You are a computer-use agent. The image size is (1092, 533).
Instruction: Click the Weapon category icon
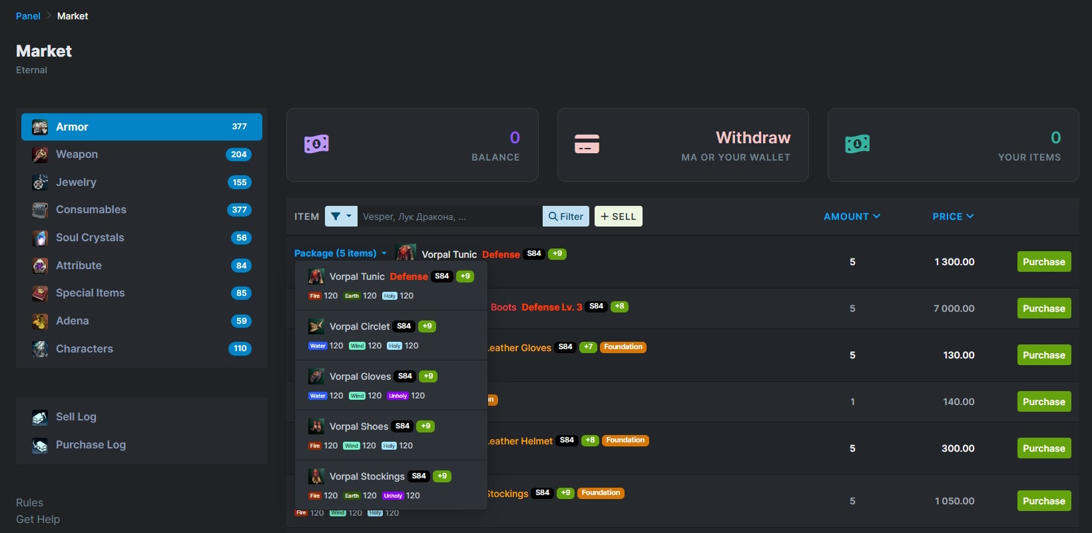click(x=40, y=155)
